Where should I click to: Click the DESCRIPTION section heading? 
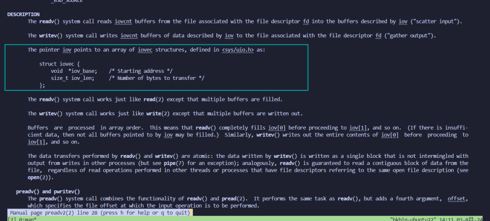(23, 15)
